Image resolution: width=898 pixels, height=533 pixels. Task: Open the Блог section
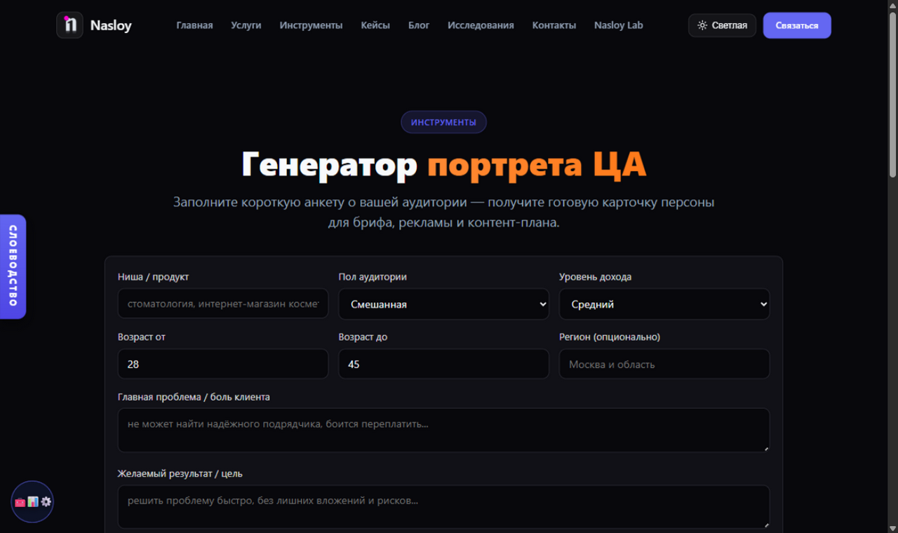(x=419, y=25)
